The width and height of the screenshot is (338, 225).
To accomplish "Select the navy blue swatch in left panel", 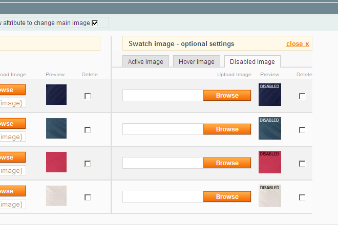I will tap(56, 95).
